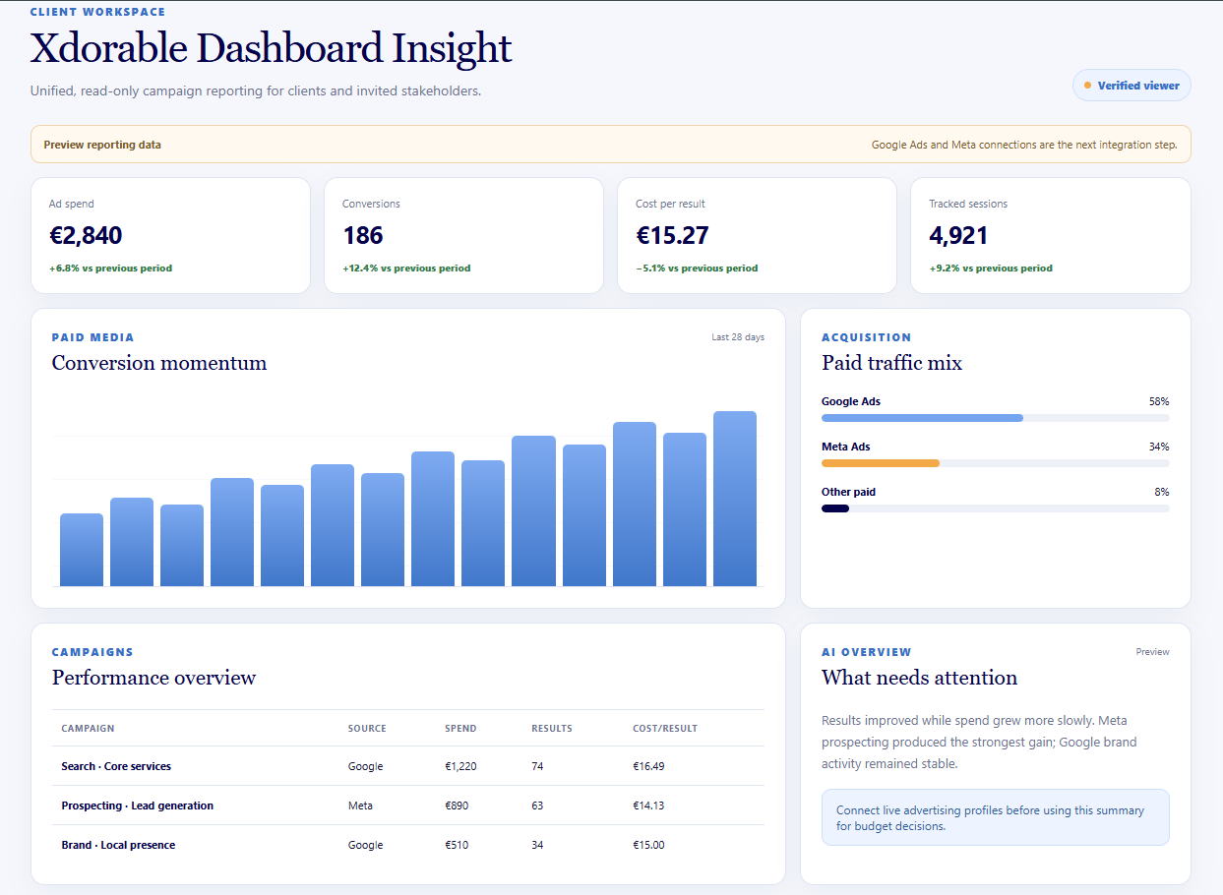This screenshot has width=1223, height=895.
Task: Click the €14.13 cost per result cell
Action: pyautogui.click(x=648, y=805)
